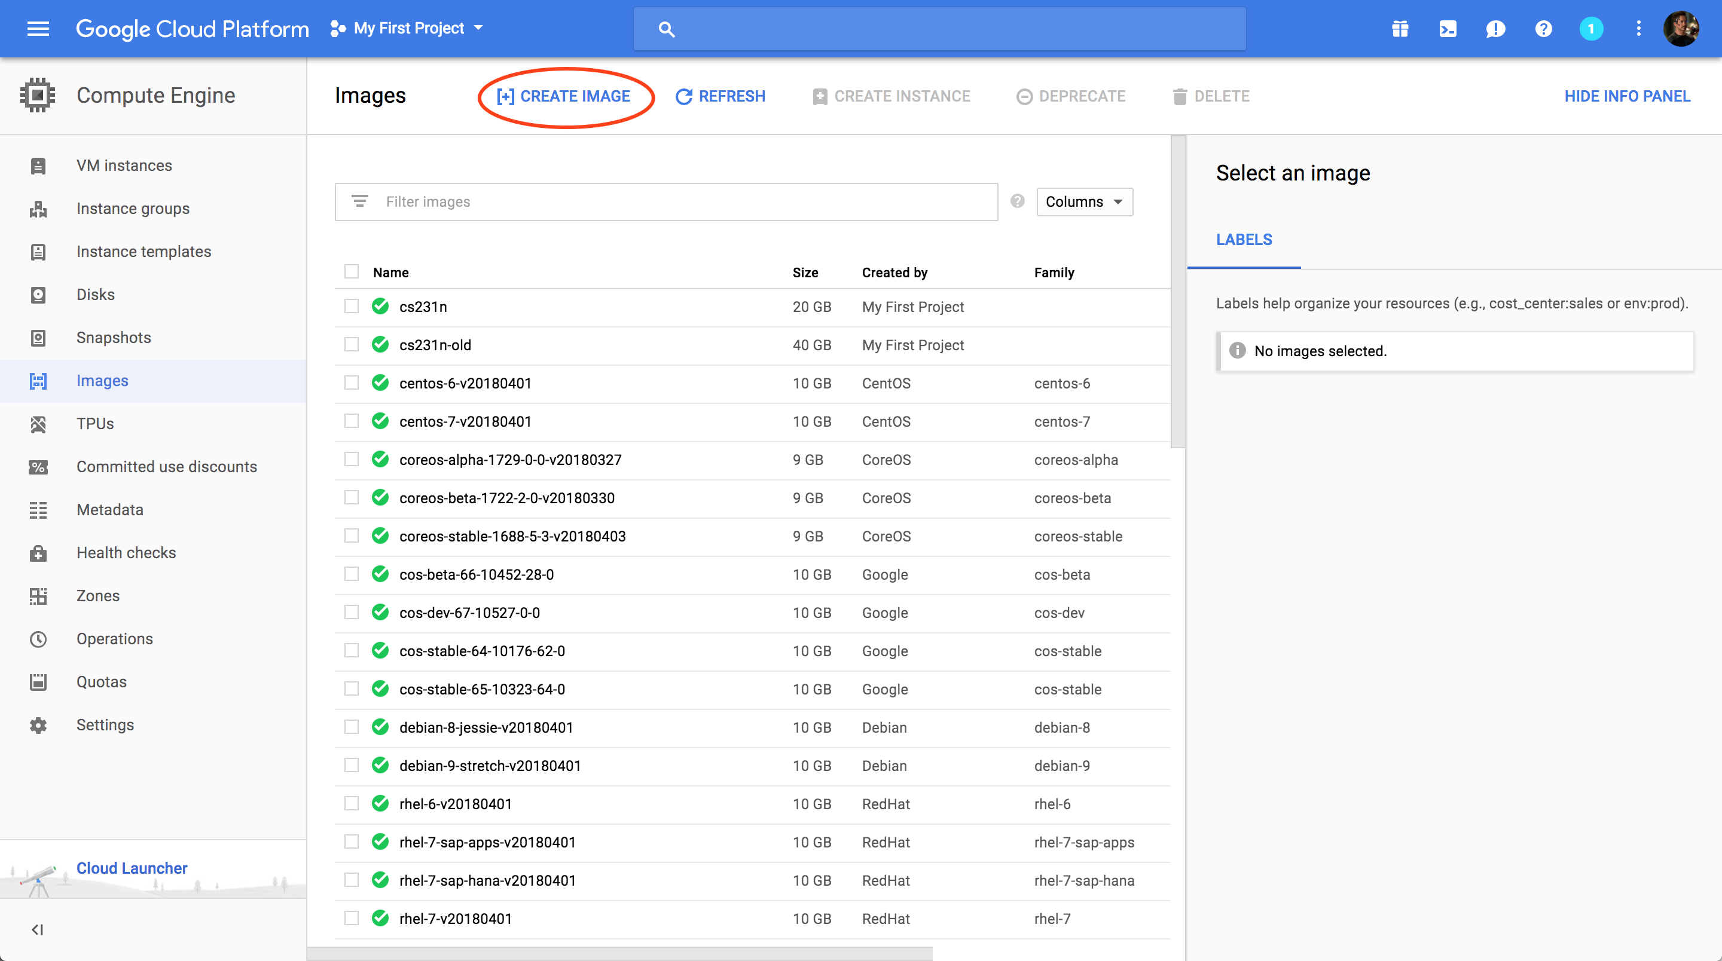The image size is (1722, 961).
Task: Check the cos-dev-67-10527-0-0 checkbox
Action: coord(351,612)
